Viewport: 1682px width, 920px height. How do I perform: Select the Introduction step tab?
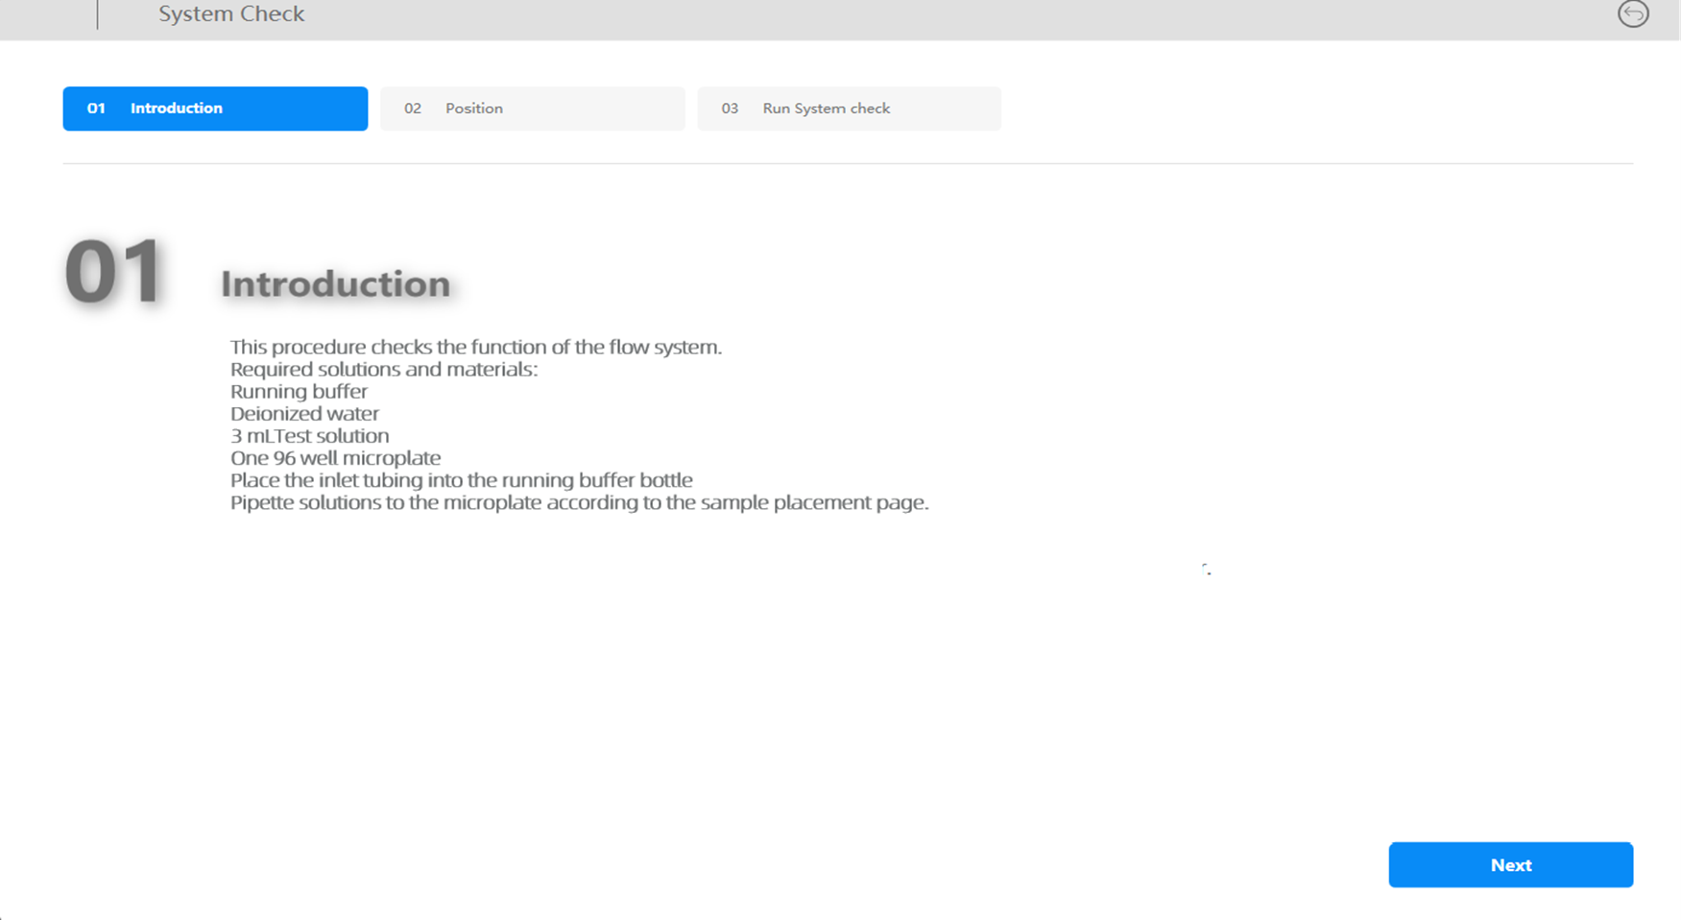click(x=215, y=109)
